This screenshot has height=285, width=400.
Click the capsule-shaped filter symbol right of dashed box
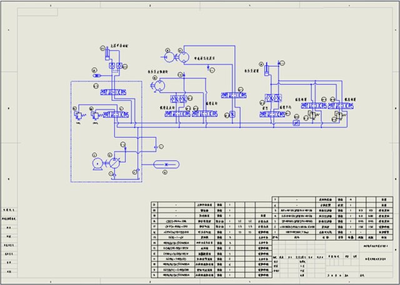click(x=166, y=164)
